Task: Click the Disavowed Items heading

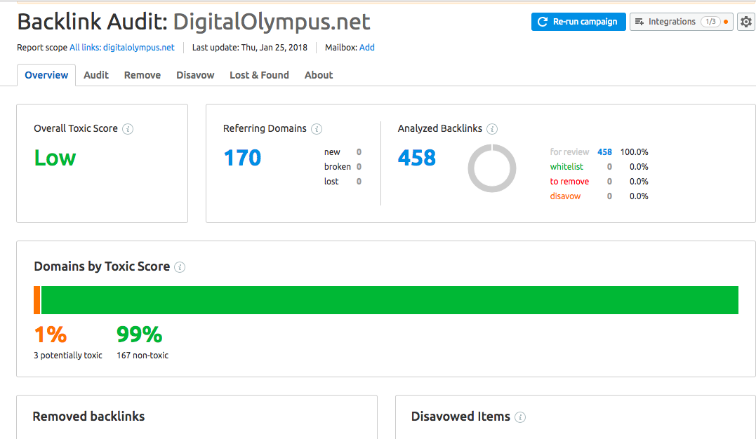Action: (460, 417)
